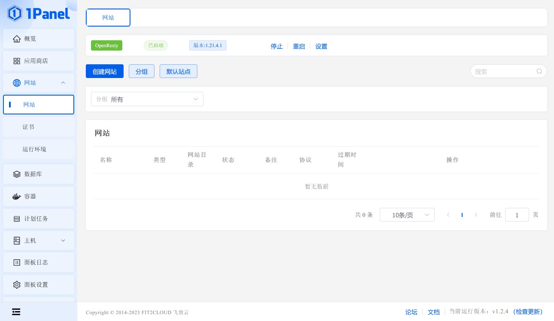This screenshot has width=554, height=321.
Task: Click the 备注 column header
Action: click(x=271, y=160)
